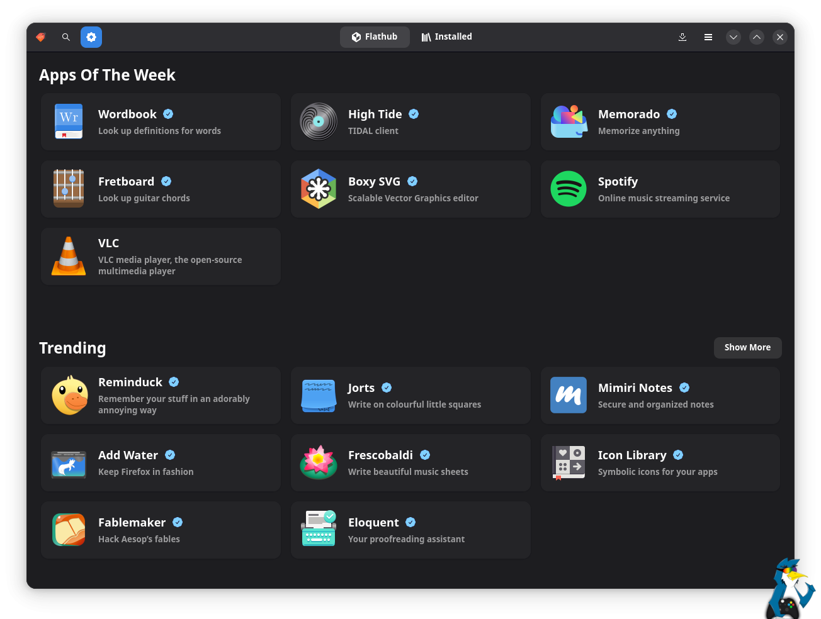Open the Reminduck title text
Viewport: 821px width, 619px height.
pos(130,382)
